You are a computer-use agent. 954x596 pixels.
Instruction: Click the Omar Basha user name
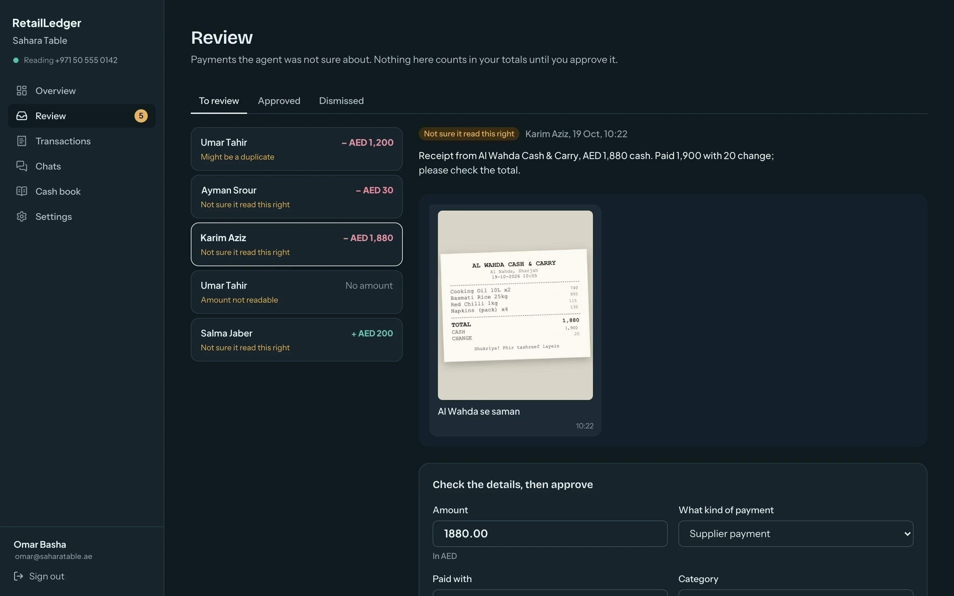(40, 544)
